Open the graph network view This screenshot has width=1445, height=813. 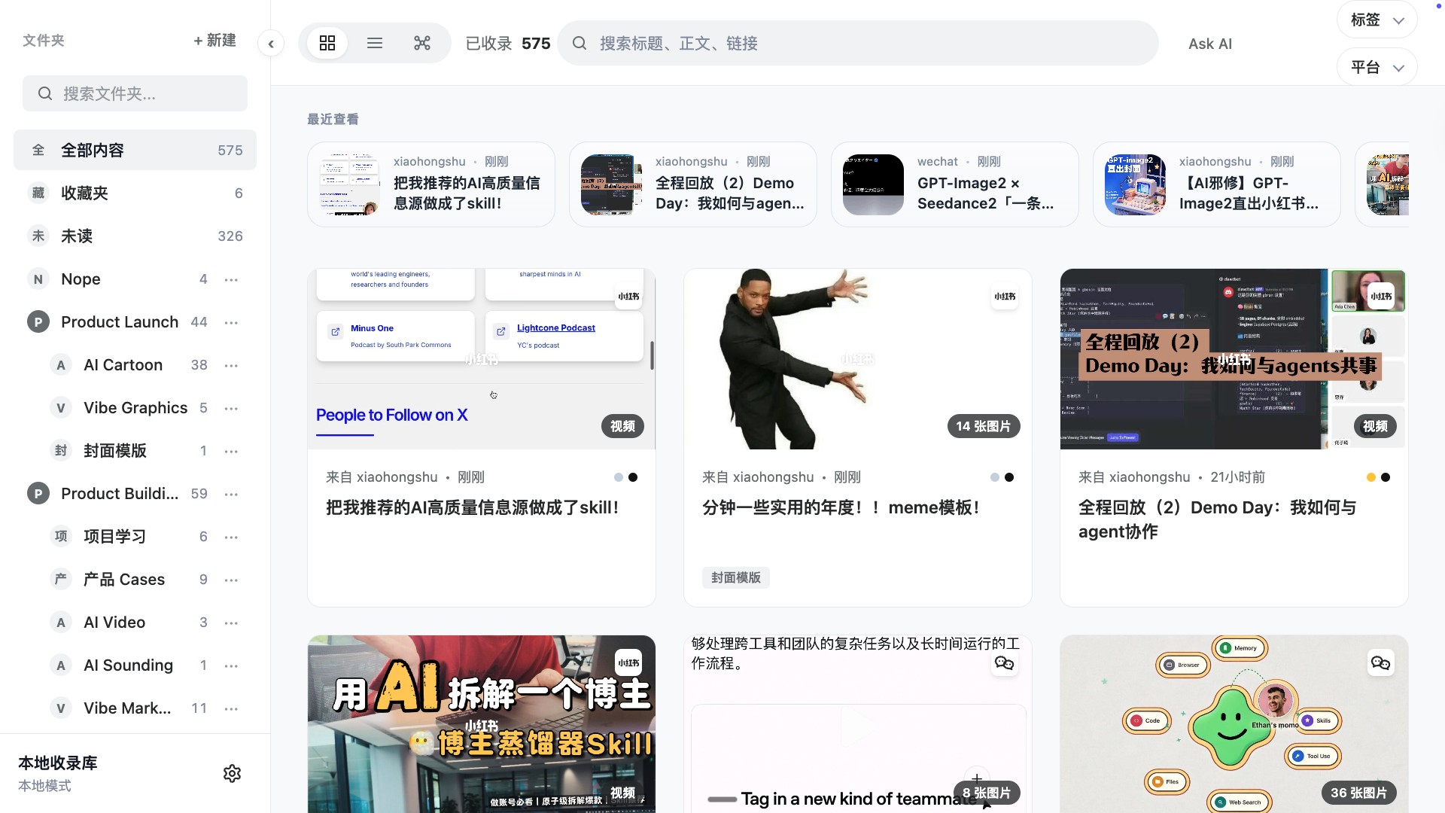pyautogui.click(x=422, y=44)
